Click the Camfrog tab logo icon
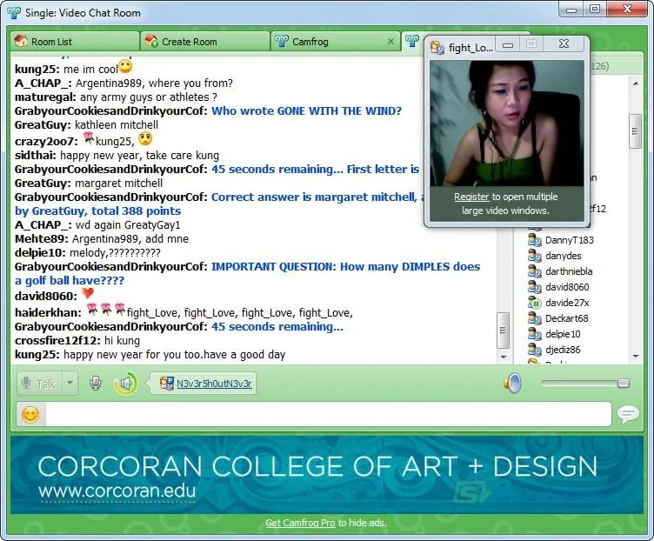654x541 pixels. click(x=282, y=41)
